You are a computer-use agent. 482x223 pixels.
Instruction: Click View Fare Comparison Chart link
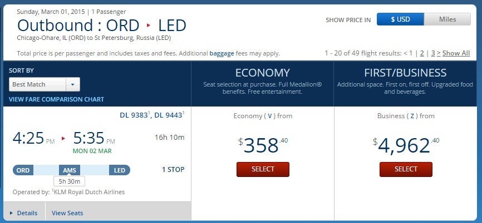(x=56, y=99)
